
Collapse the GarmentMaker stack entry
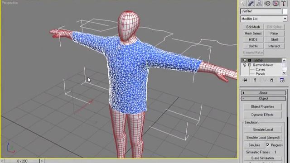250,65
